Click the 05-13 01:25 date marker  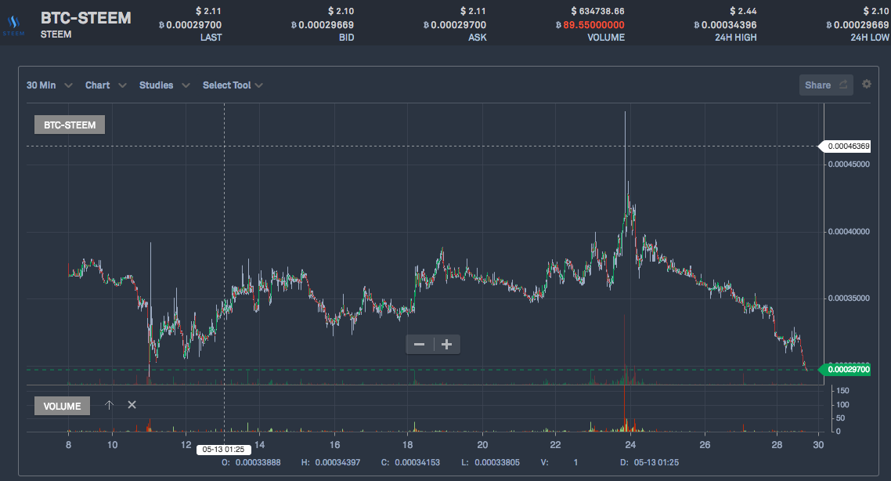click(223, 449)
